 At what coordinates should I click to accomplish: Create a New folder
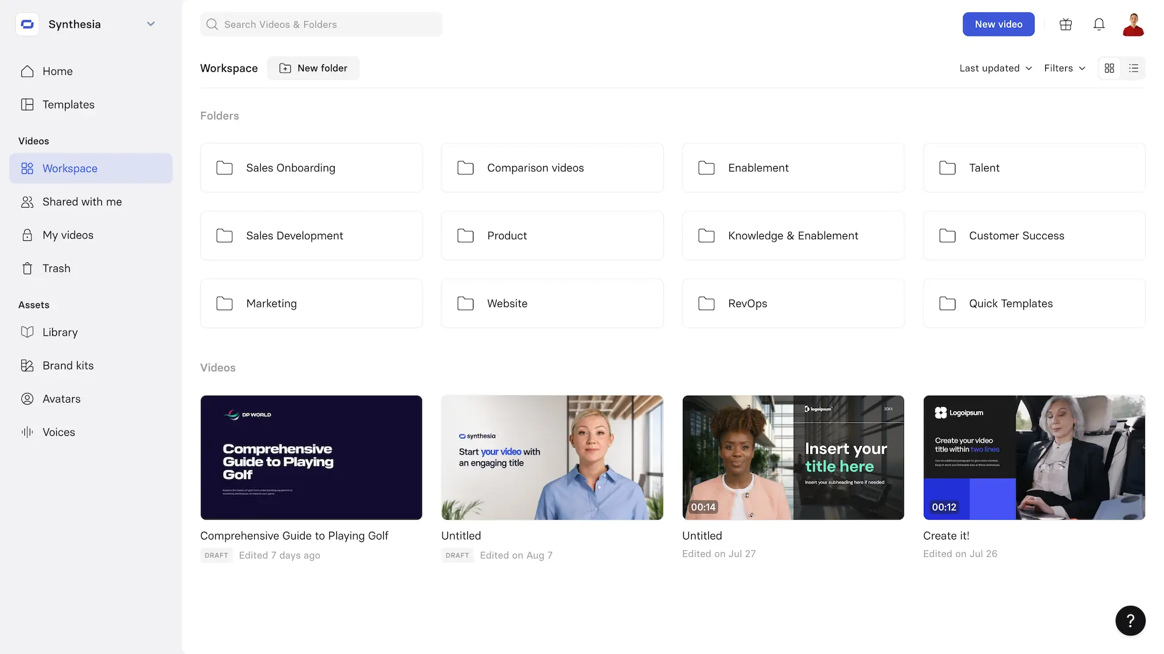313,68
